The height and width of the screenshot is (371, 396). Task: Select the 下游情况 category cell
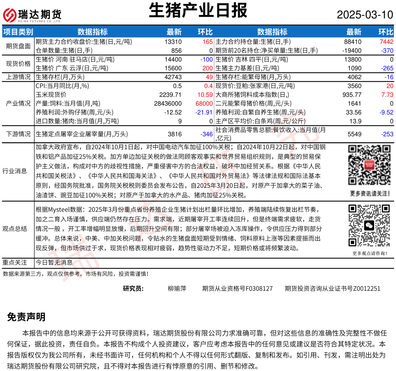pyautogui.click(x=18, y=134)
